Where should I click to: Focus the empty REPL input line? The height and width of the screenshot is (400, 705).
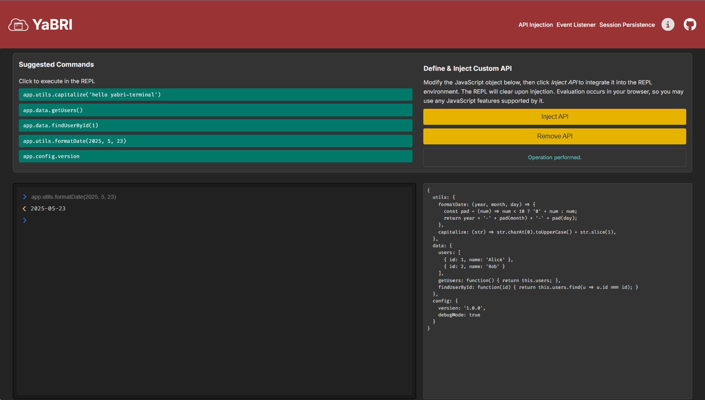(x=216, y=220)
